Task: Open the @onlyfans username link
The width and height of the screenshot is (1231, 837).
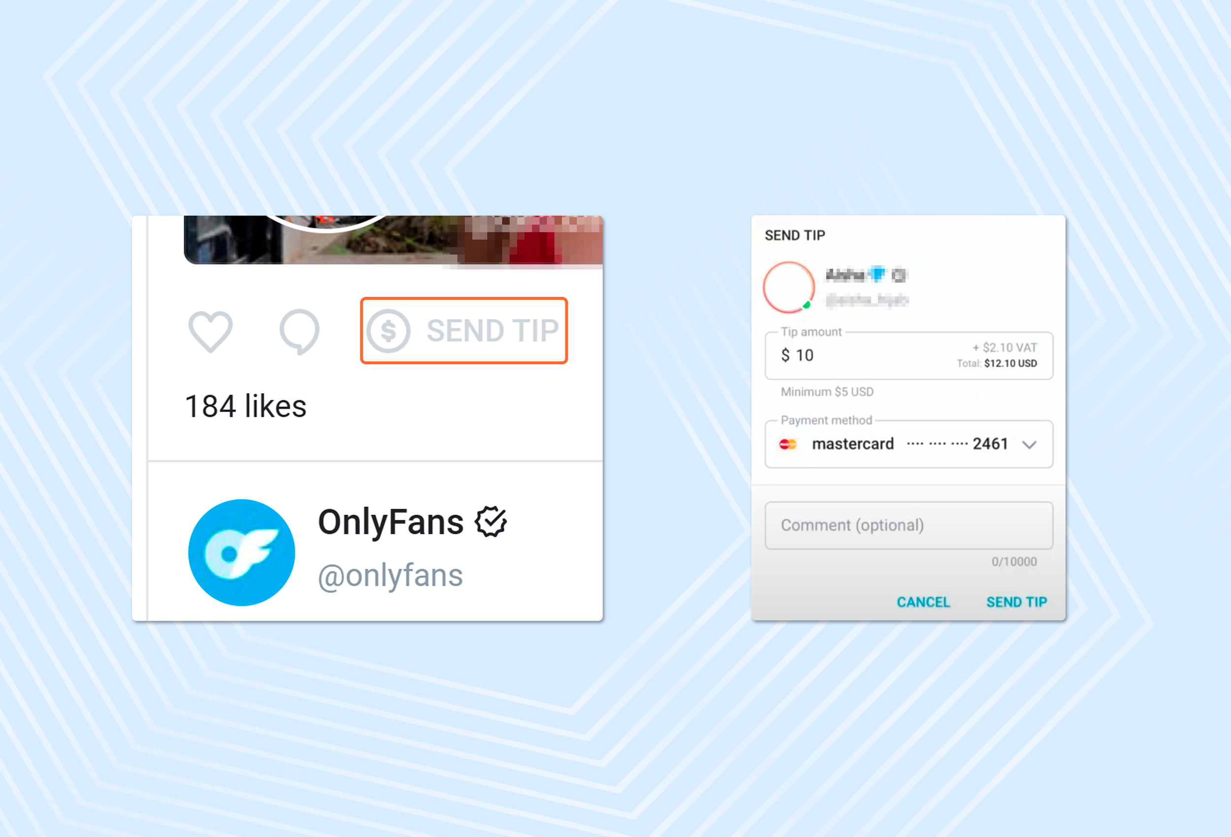Action: click(x=390, y=576)
